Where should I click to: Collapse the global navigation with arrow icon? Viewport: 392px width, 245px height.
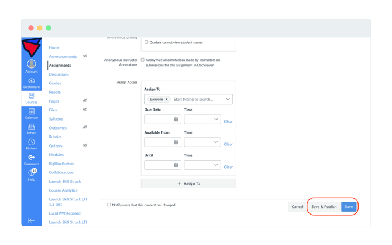[31, 220]
